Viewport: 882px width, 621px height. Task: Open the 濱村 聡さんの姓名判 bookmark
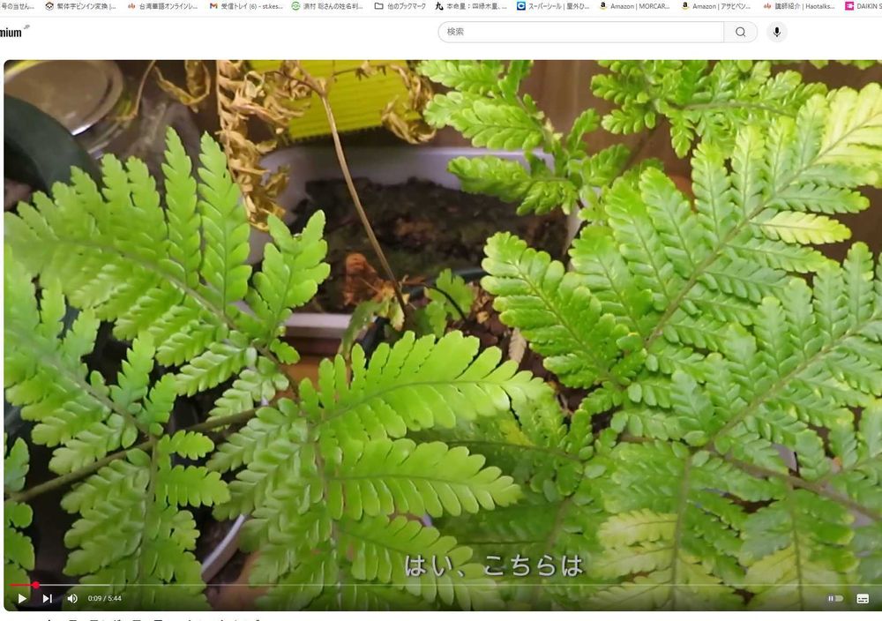326,6
